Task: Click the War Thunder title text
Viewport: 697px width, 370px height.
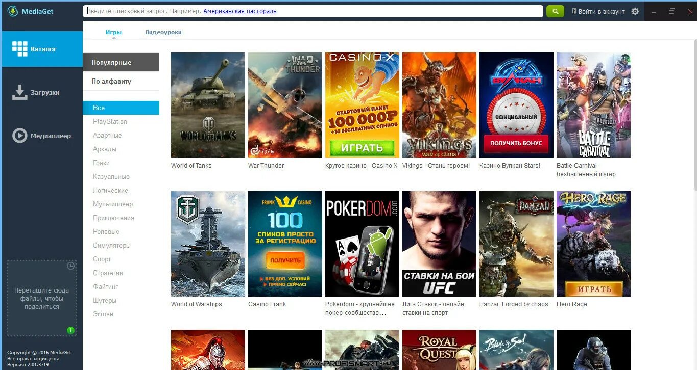Action: [266, 166]
